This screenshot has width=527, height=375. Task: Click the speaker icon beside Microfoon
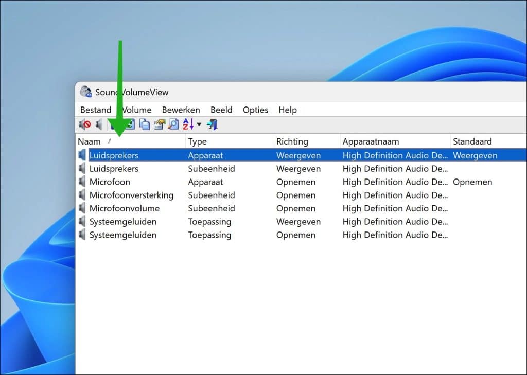pos(82,182)
